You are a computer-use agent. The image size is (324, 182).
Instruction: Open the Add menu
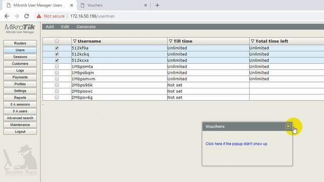click(50, 27)
